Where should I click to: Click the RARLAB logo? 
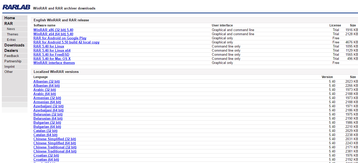(16, 7)
